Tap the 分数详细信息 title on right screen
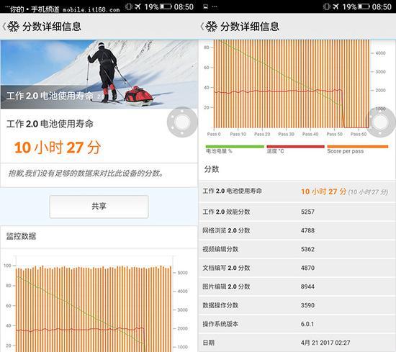The width and height of the screenshot is (396, 352). 250,27
